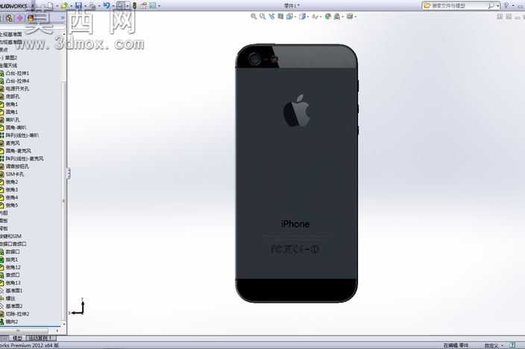Click the Print icon

[92, 6]
